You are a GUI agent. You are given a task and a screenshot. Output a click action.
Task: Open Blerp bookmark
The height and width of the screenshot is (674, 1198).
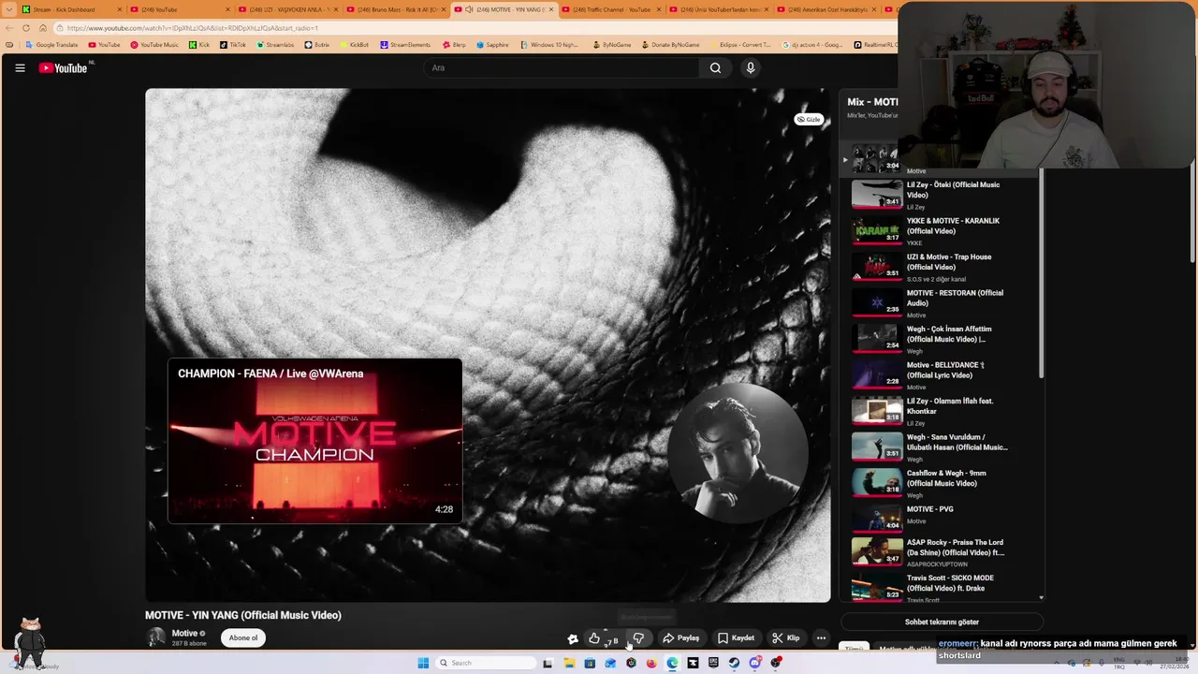click(x=454, y=45)
